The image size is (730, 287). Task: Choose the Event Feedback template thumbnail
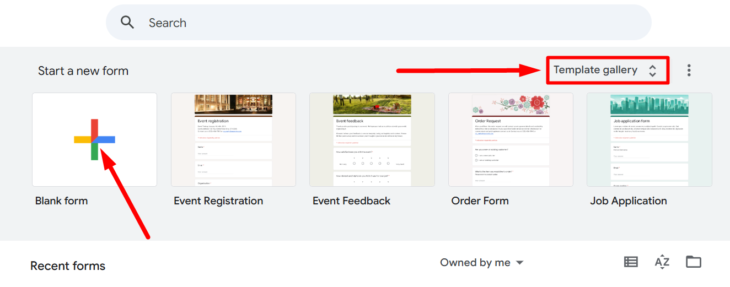click(372, 139)
